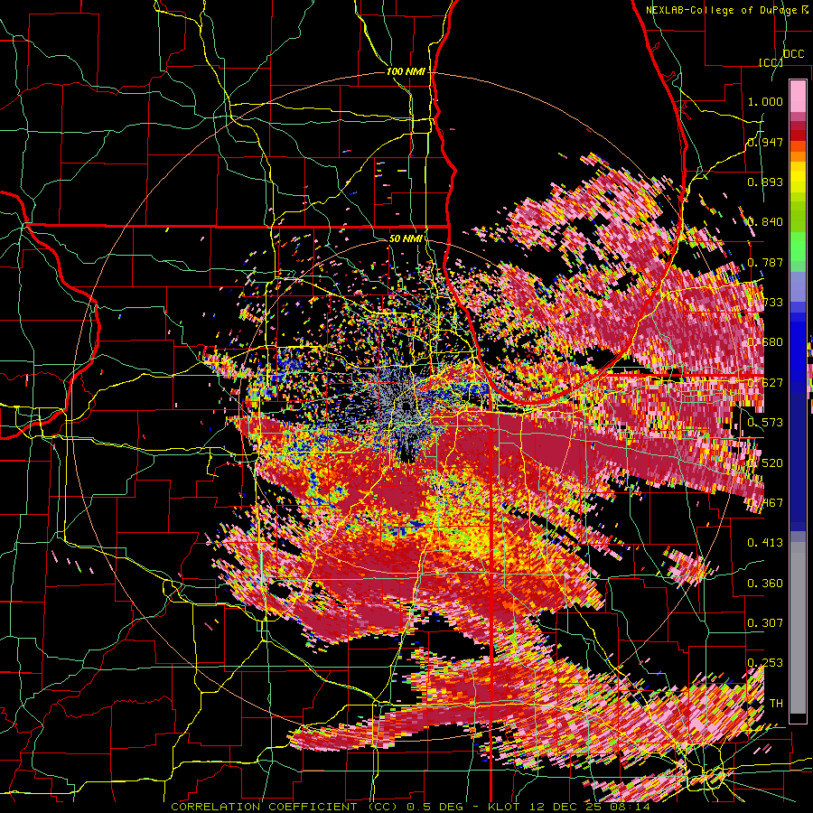Screen dimensions: 813x813
Task: Click the 0.947 scale value
Action: (765, 142)
